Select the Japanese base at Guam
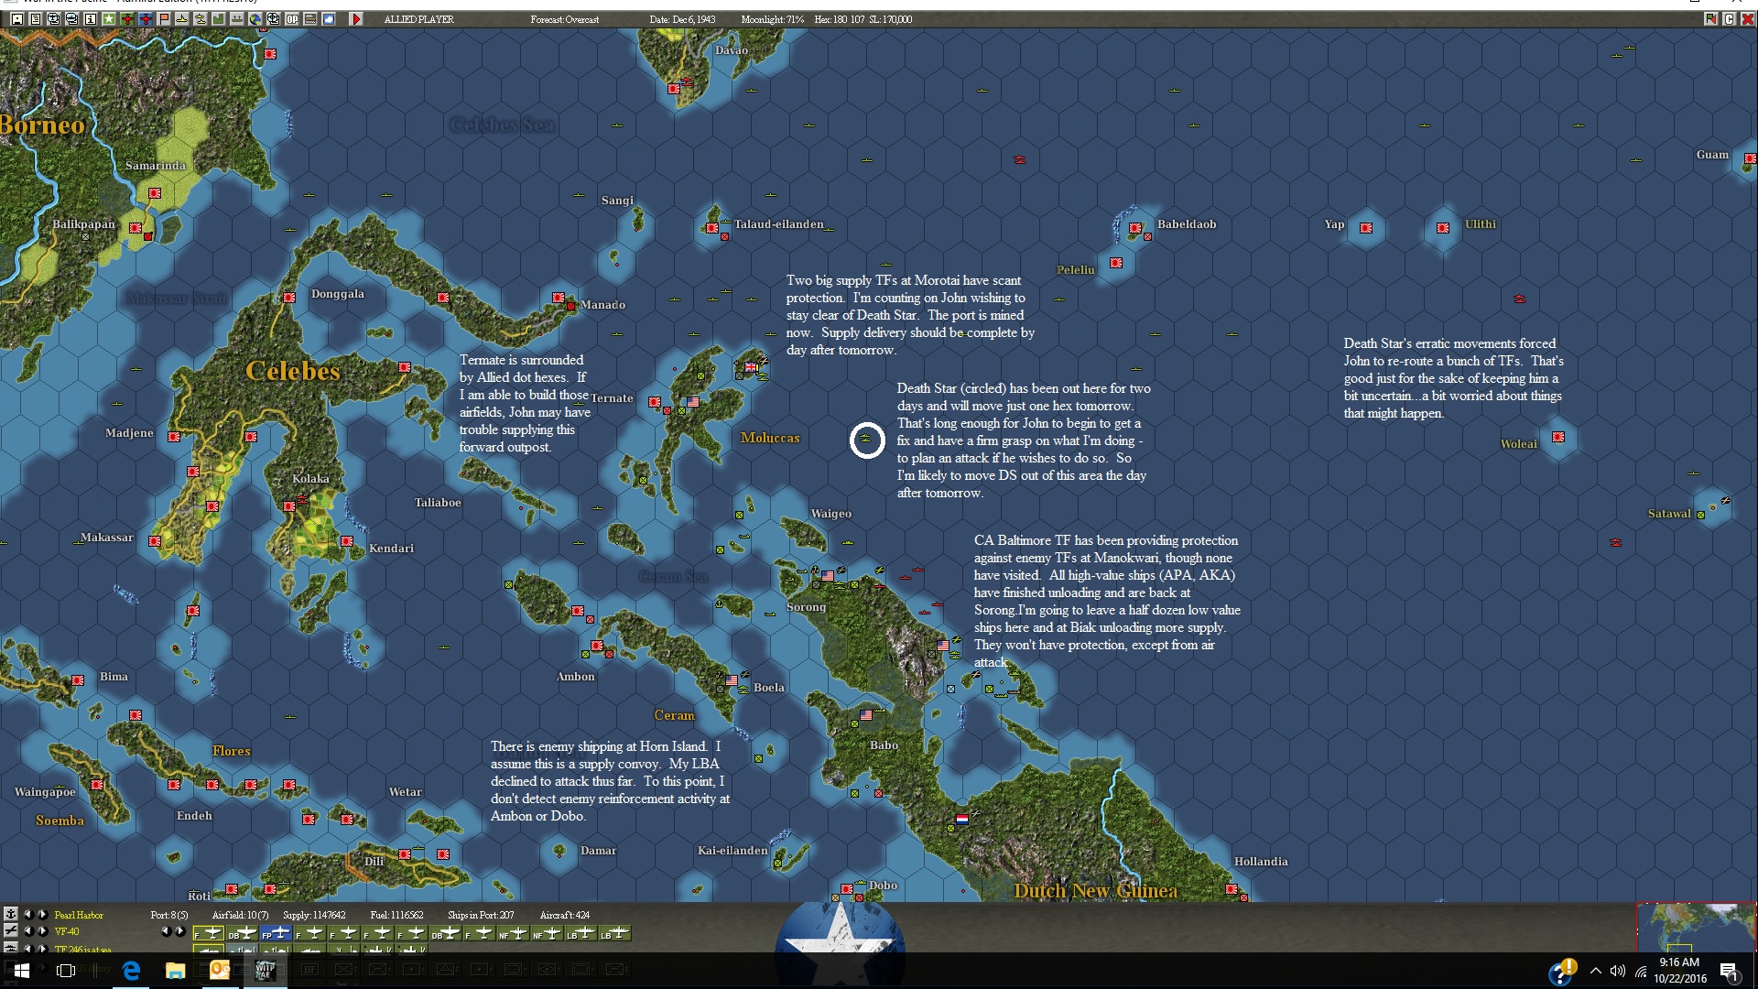This screenshot has width=1758, height=989. coord(1751,158)
